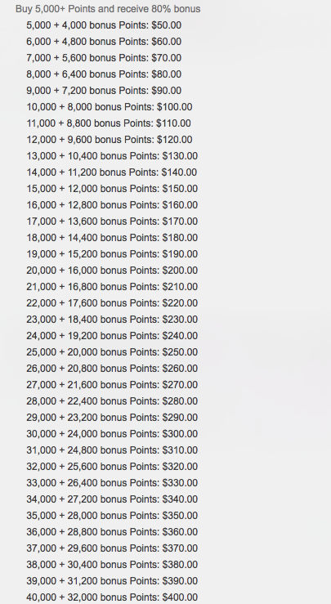The width and height of the screenshot is (331, 604).
Task: Click the 38,000 + 30,400 bonus Points line
Action: [x=112, y=565]
